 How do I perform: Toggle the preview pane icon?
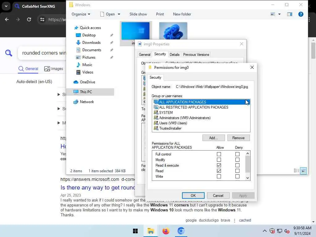tap(290, 14)
